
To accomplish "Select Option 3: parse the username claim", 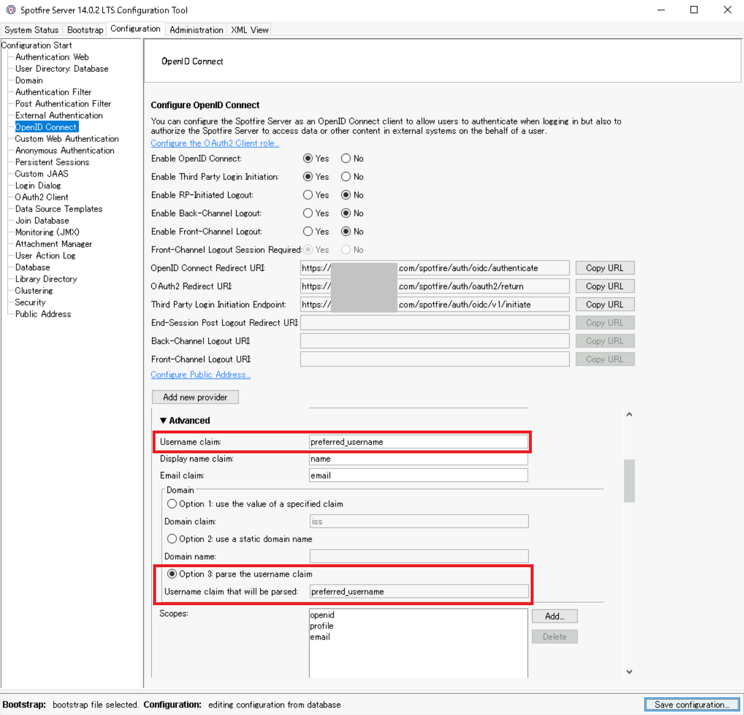I will tap(172, 574).
